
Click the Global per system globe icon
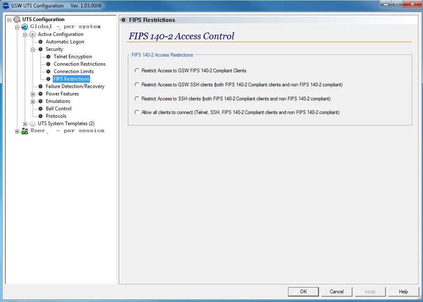pos(25,27)
